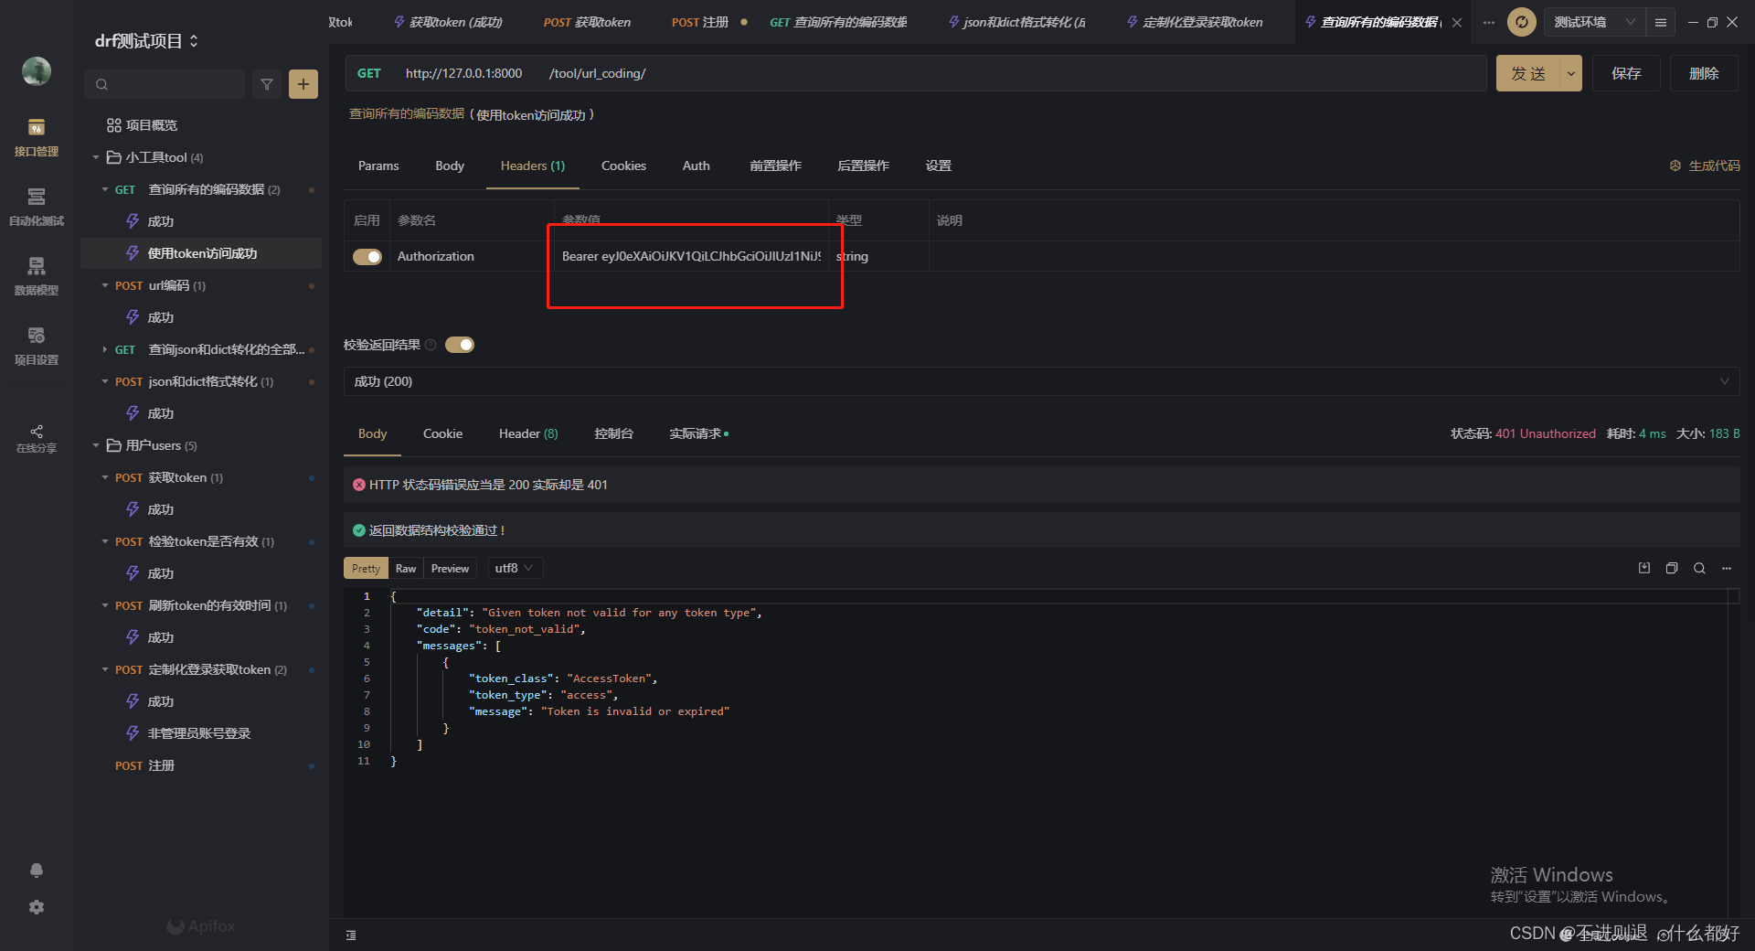The image size is (1755, 951).
Task: Switch the drf测试项目 project selector
Action: click(x=146, y=41)
